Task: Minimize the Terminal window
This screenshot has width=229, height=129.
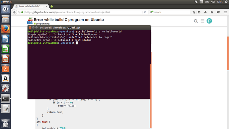Action: [x=33, y=28]
